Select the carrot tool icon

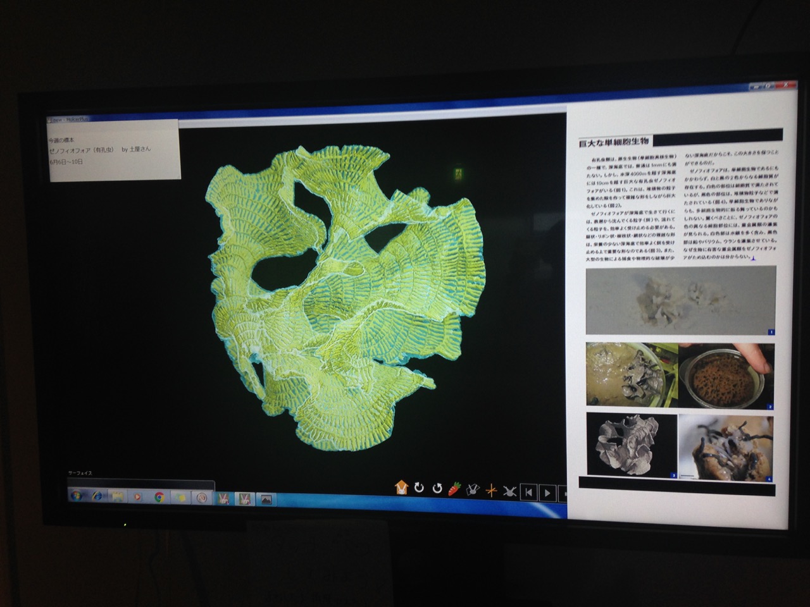tap(454, 488)
